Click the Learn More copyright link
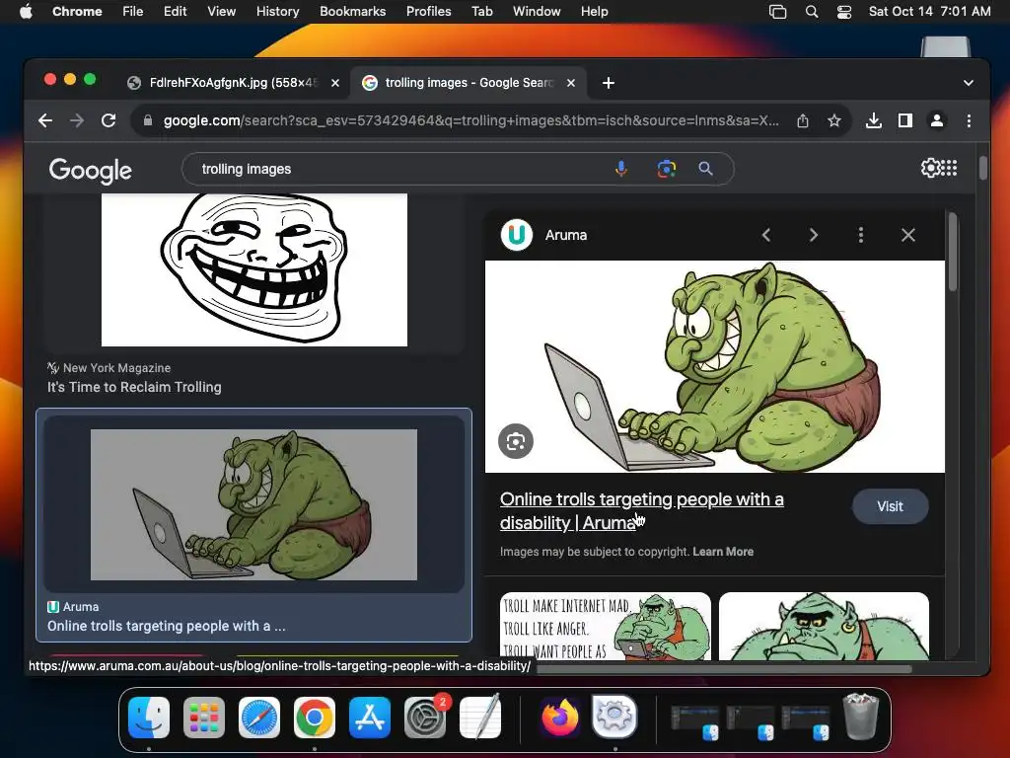 [x=723, y=552]
